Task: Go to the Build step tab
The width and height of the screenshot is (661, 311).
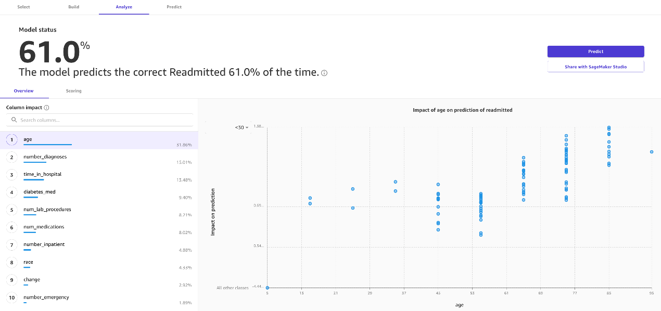Action: click(x=74, y=7)
